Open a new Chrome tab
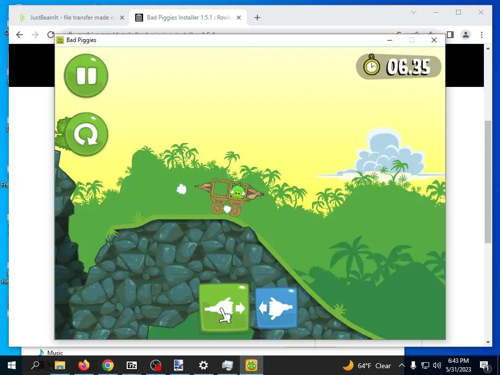Image resolution: width=500 pixels, height=375 pixels. (257, 18)
